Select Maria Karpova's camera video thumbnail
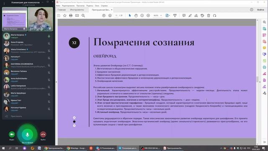The image size is (268, 151). 40,19
